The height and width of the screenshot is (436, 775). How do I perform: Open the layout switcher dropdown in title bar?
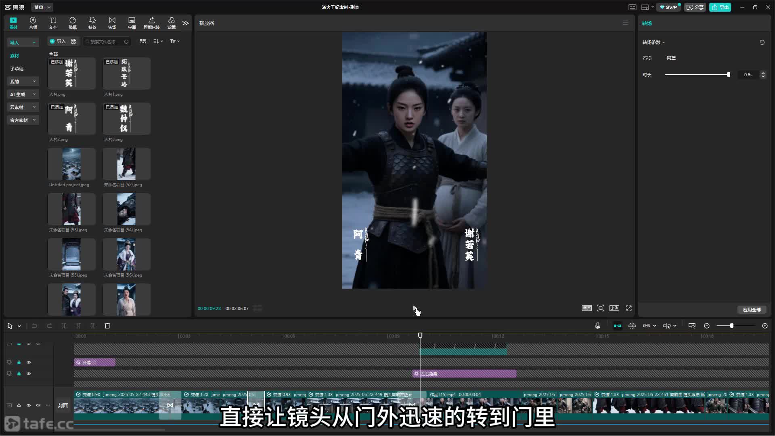pos(647,7)
